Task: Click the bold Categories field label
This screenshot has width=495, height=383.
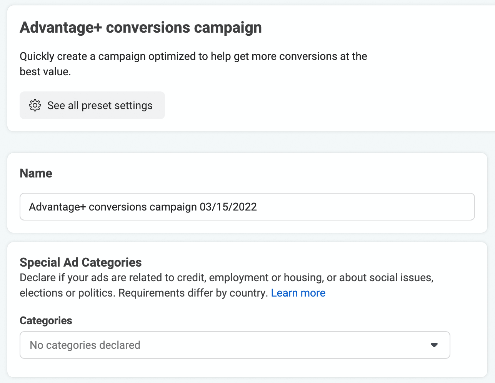Action: click(46, 320)
